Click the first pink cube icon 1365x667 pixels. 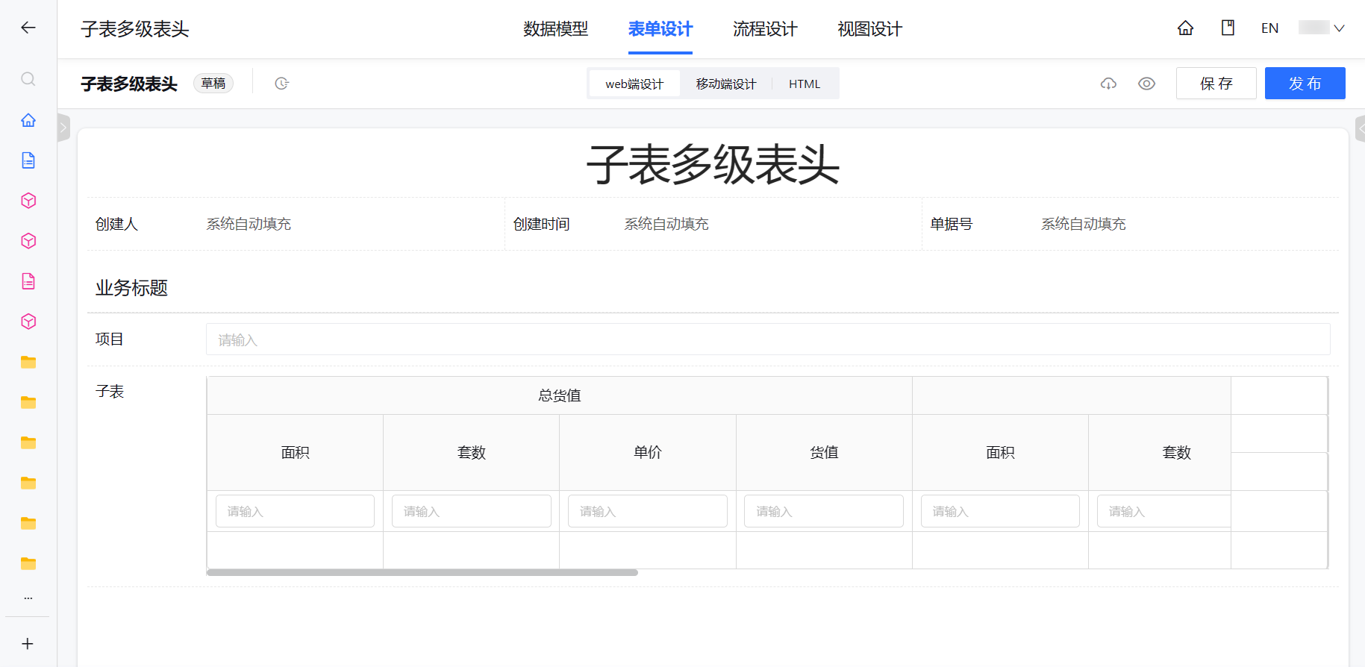coord(28,201)
